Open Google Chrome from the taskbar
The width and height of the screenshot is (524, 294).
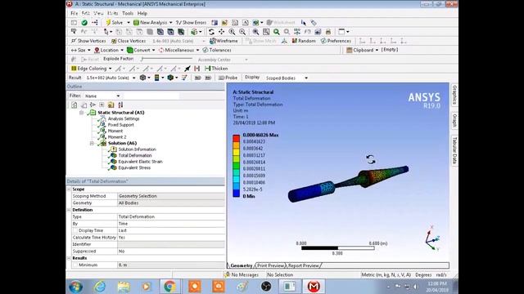169,287
